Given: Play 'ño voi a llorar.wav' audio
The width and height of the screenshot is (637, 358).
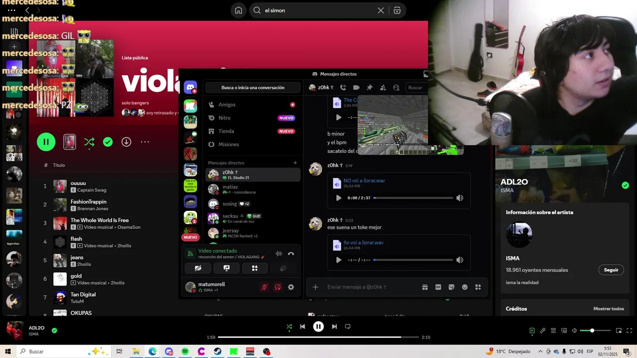Looking at the screenshot, I should [x=338, y=260].
